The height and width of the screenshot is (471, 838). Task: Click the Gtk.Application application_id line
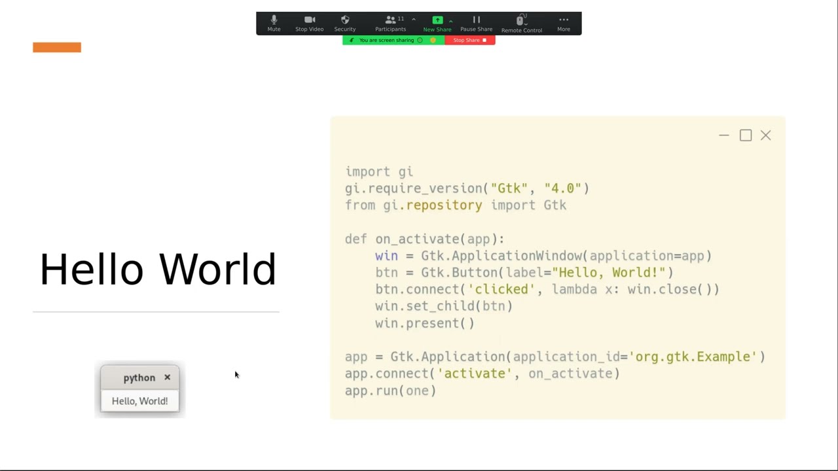[555, 357]
